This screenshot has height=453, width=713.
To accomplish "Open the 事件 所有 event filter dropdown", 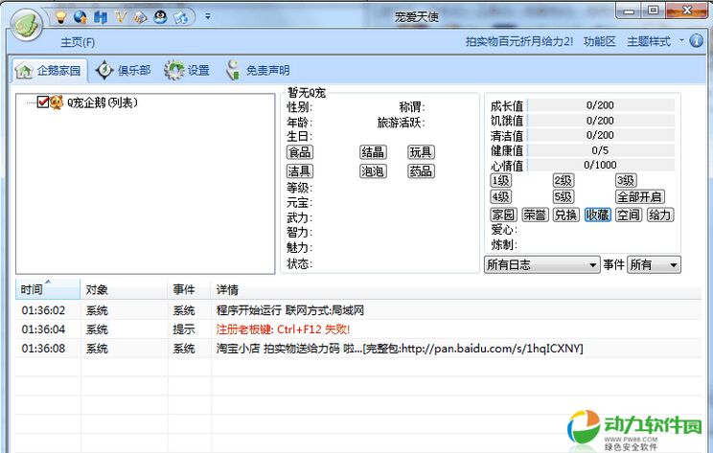I will (654, 264).
